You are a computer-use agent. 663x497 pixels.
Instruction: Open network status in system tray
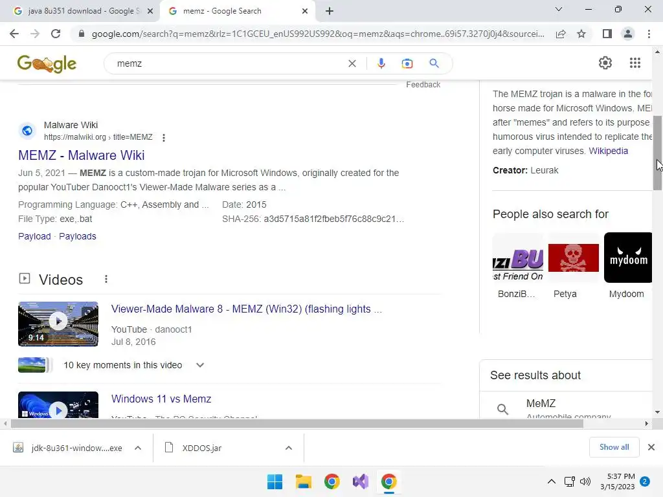[569, 481]
